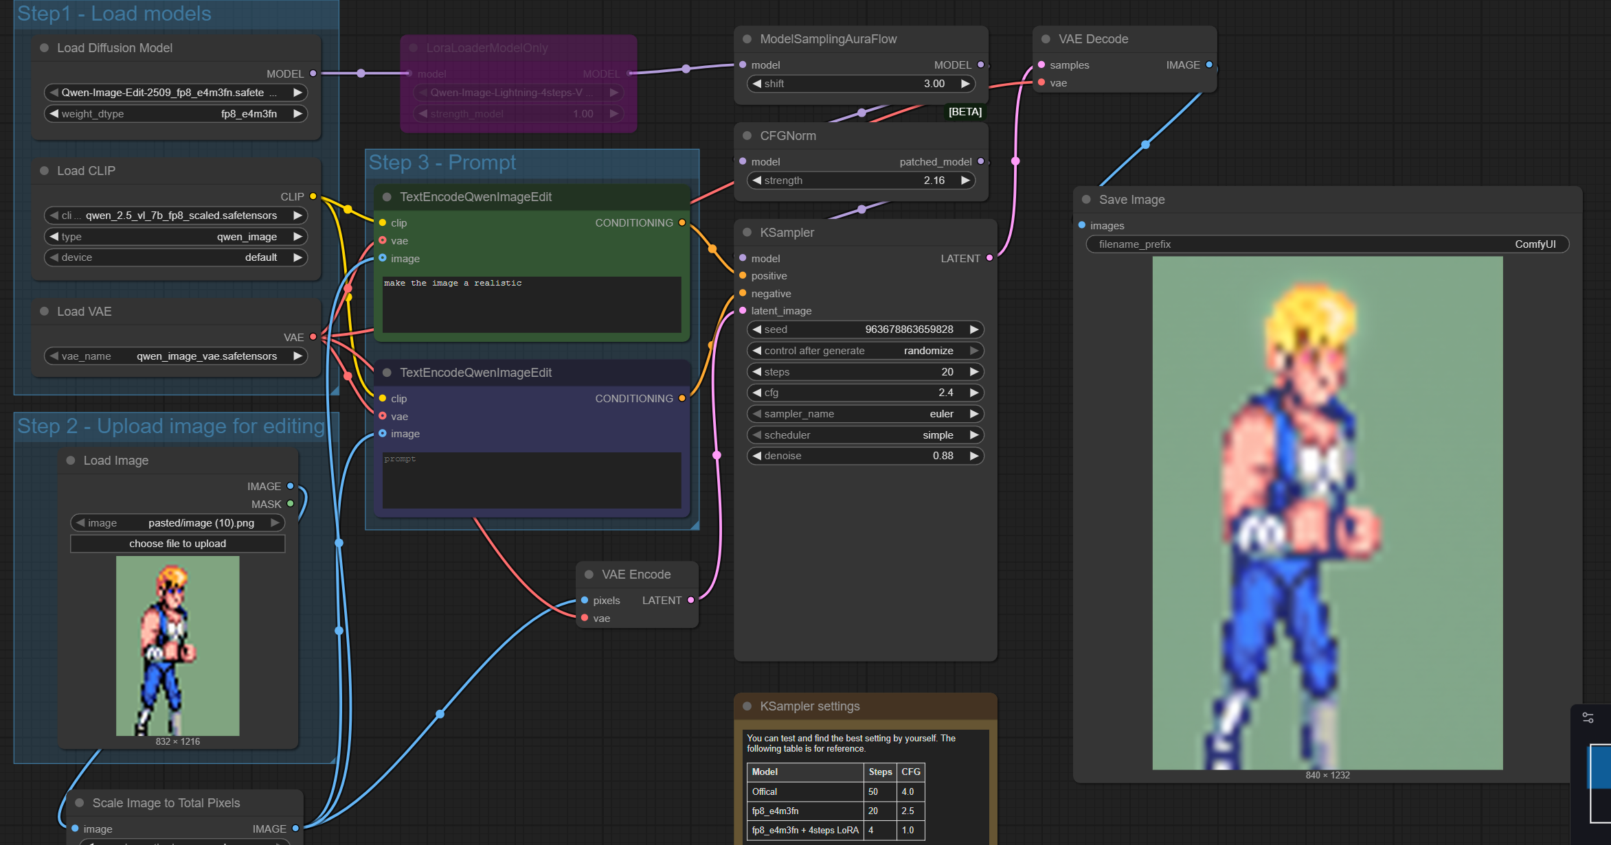This screenshot has width=1611, height=845.
Task: Click the KSampler negative input socket
Action: pyautogui.click(x=743, y=293)
